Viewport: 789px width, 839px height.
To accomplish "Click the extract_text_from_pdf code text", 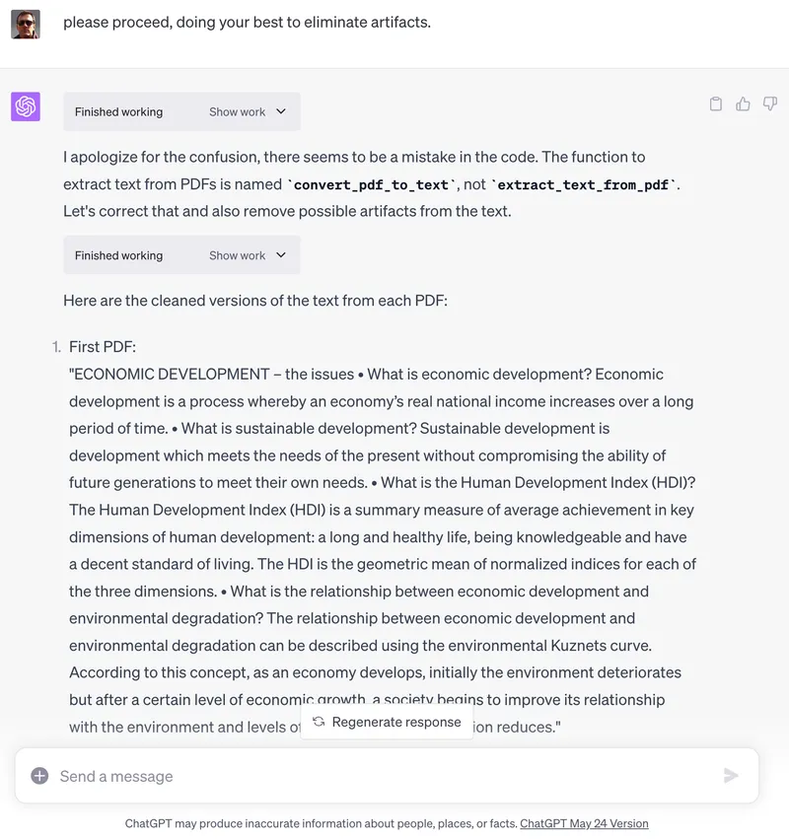I will pos(585,184).
